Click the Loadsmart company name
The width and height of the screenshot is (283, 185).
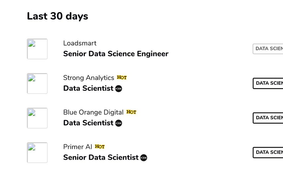tap(80, 43)
